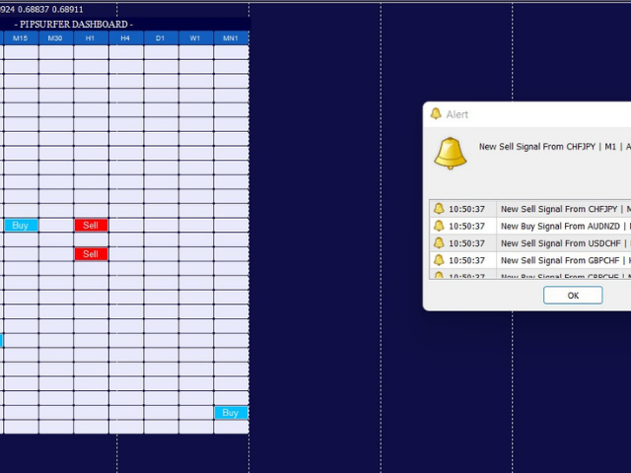
Task: Select the MN1 timeframe column header
Action: pos(231,38)
